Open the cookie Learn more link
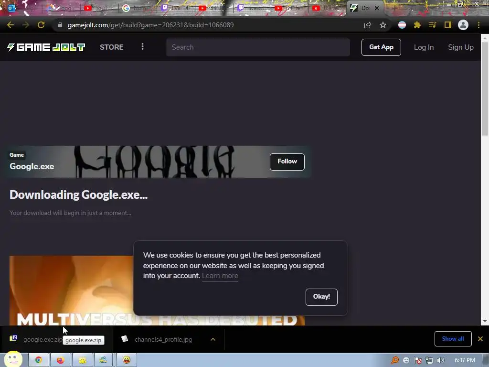The width and height of the screenshot is (489, 367). coord(220,276)
